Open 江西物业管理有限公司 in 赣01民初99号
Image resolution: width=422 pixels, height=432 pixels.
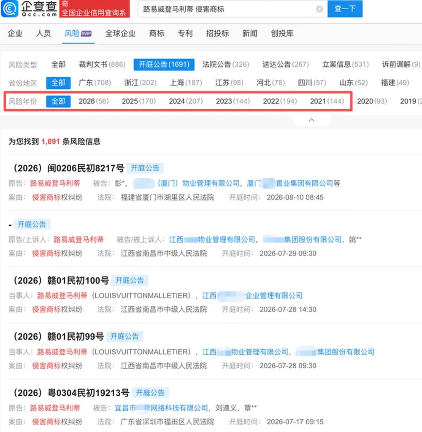coord(245,352)
